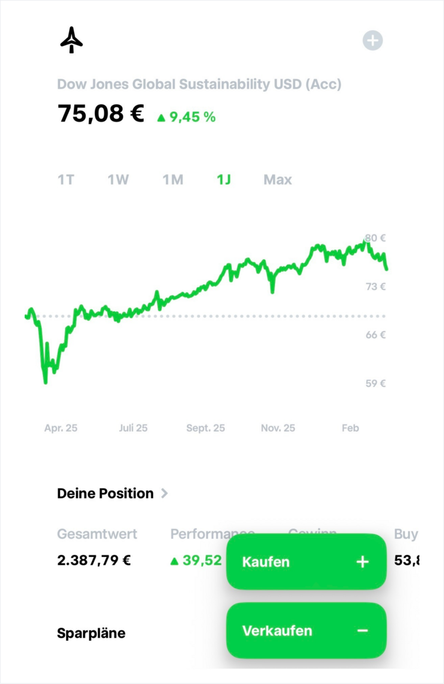
Task: Switch the chart to Max range
Action: coord(277,179)
